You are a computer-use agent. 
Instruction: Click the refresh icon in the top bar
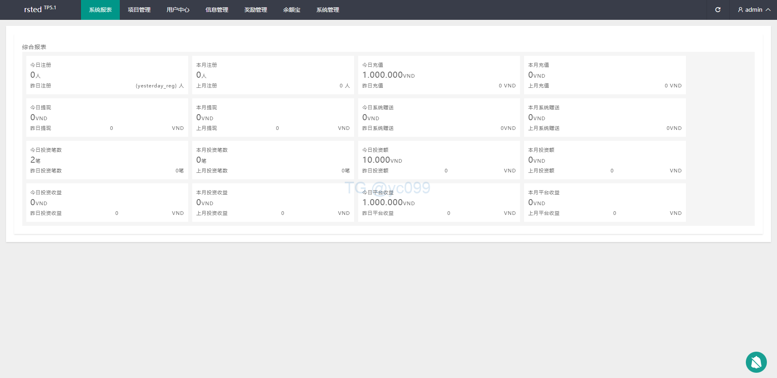[718, 10]
